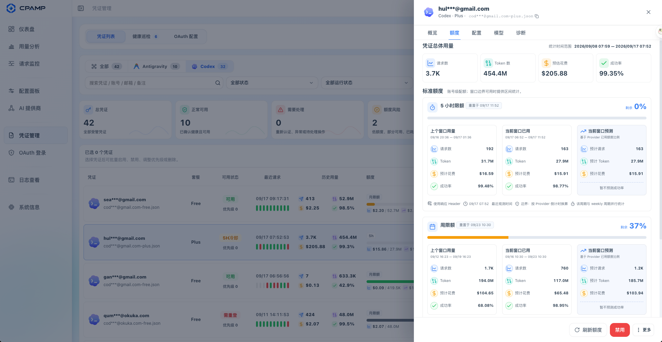The height and width of the screenshot is (342, 662).
Task: Switch to the 模型 tab
Action: click(x=499, y=33)
